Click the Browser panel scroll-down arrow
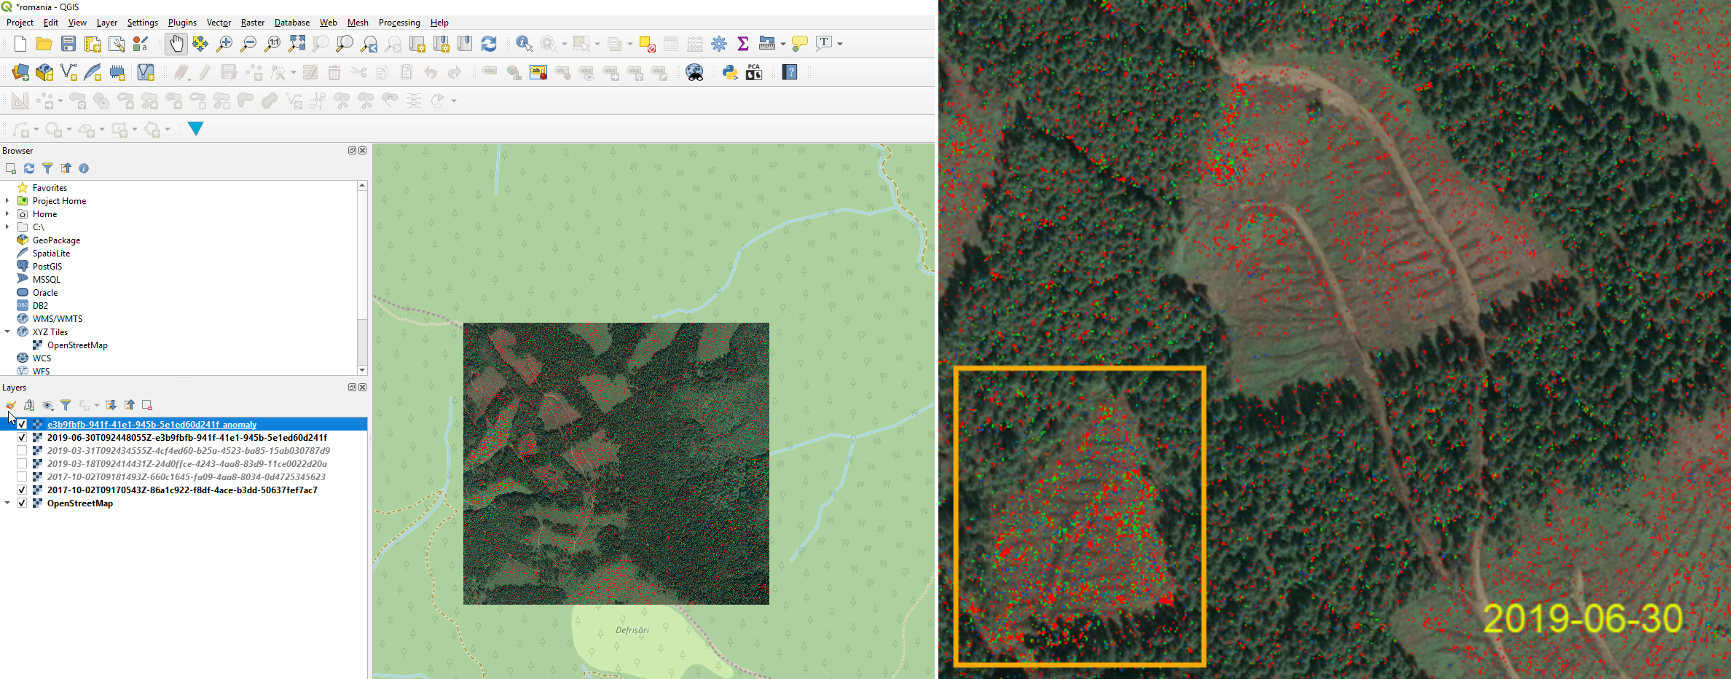The height and width of the screenshot is (679, 1731). click(x=362, y=370)
